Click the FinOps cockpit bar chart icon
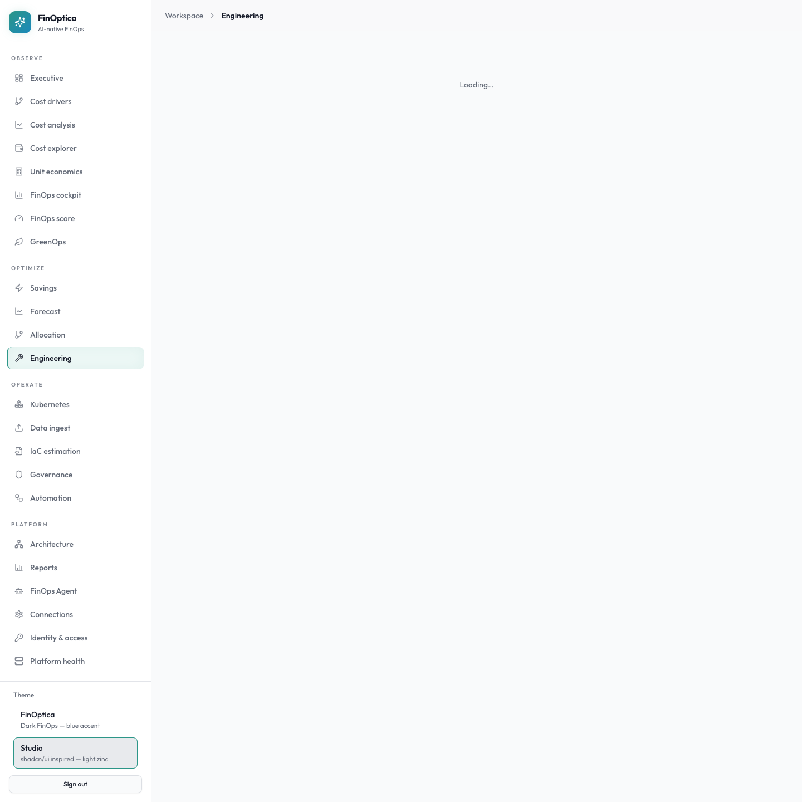This screenshot has height=802, width=802. pos(19,195)
